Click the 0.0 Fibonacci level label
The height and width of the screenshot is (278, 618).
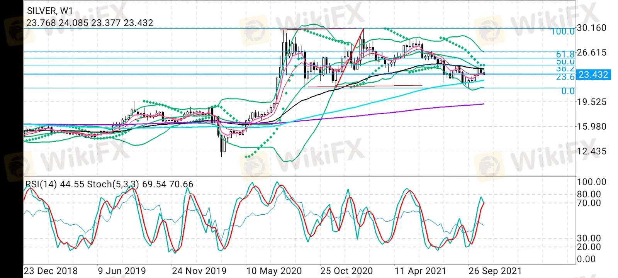(x=568, y=91)
